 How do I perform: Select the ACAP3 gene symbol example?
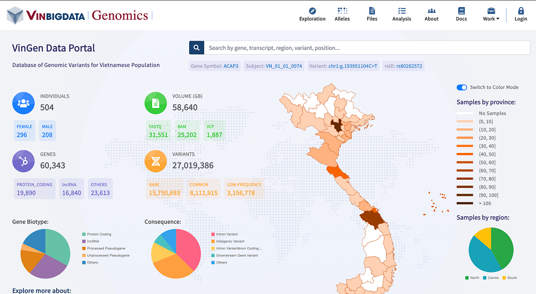coord(230,67)
